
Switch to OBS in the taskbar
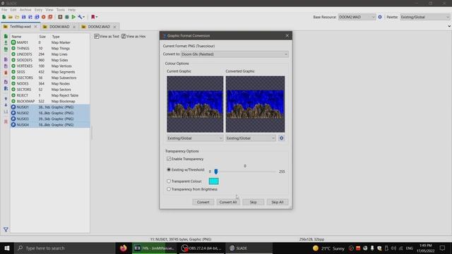(201, 248)
